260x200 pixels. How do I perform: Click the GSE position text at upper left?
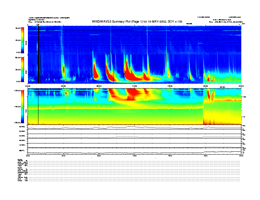point(45,22)
